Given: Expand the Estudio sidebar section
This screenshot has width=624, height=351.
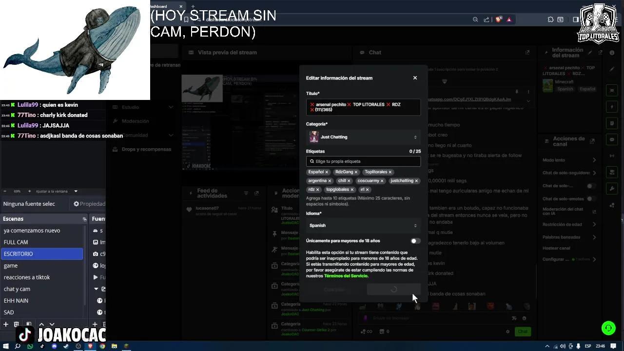Looking at the screenshot, I should pyautogui.click(x=143, y=107).
